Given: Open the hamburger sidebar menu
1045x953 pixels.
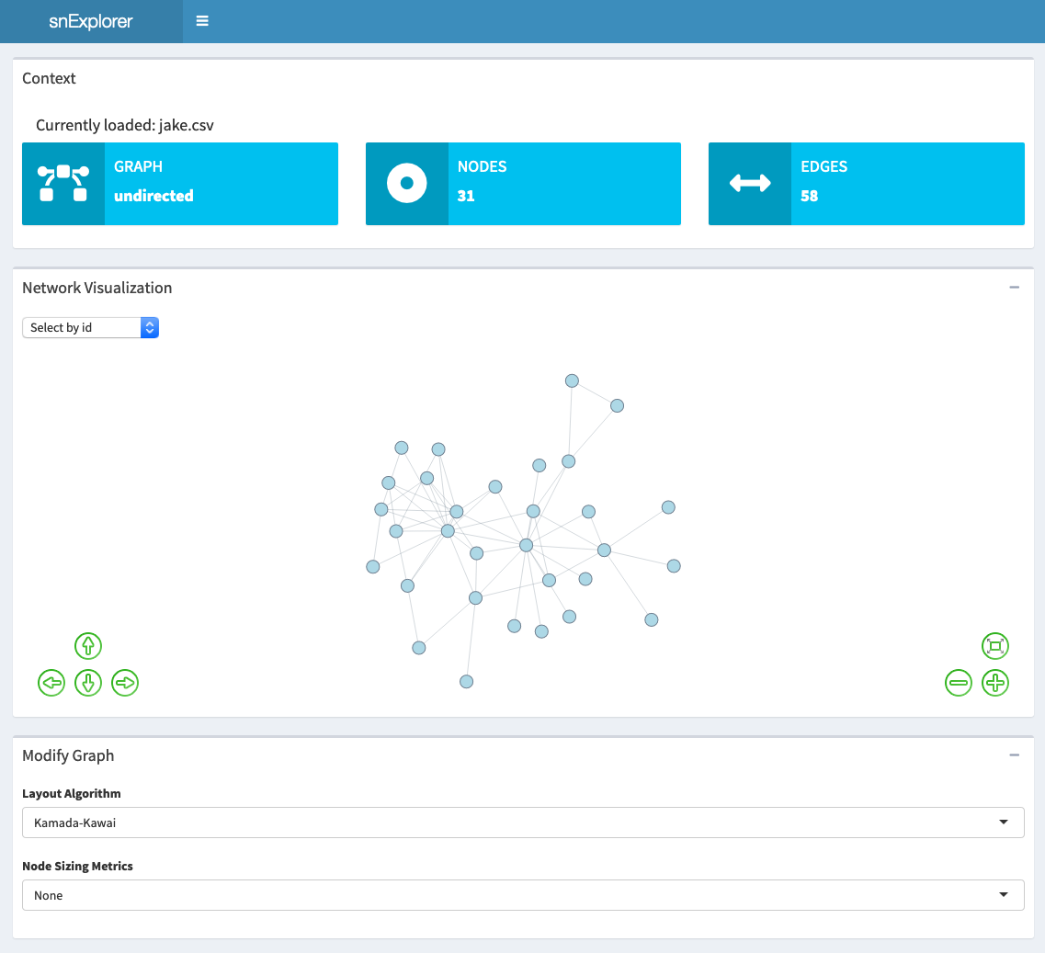Looking at the screenshot, I should tap(202, 21).
